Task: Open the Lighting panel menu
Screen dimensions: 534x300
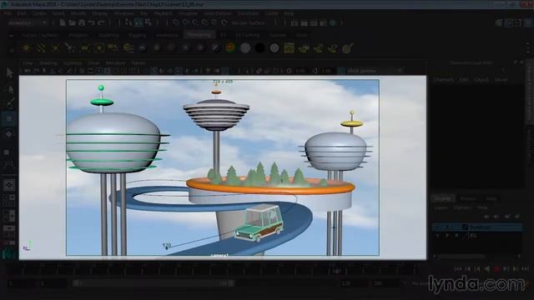Action: [x=73, y=63]
